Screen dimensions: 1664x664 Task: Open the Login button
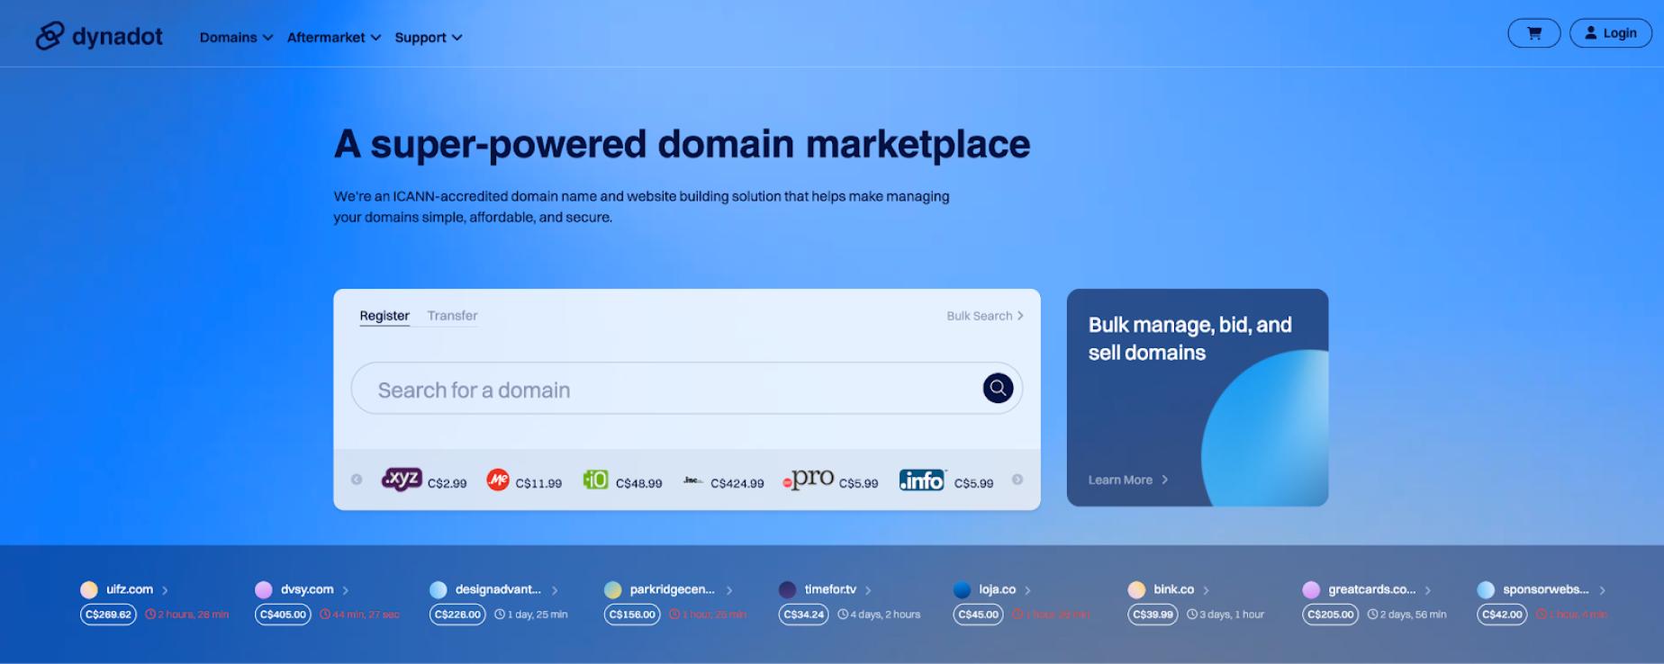coord(1611,33)
